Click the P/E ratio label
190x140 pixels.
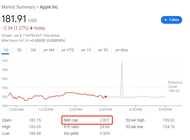pyautogui.click(x=71, y=127)
